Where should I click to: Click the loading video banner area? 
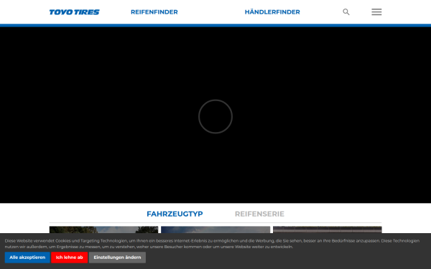point(215,115)
